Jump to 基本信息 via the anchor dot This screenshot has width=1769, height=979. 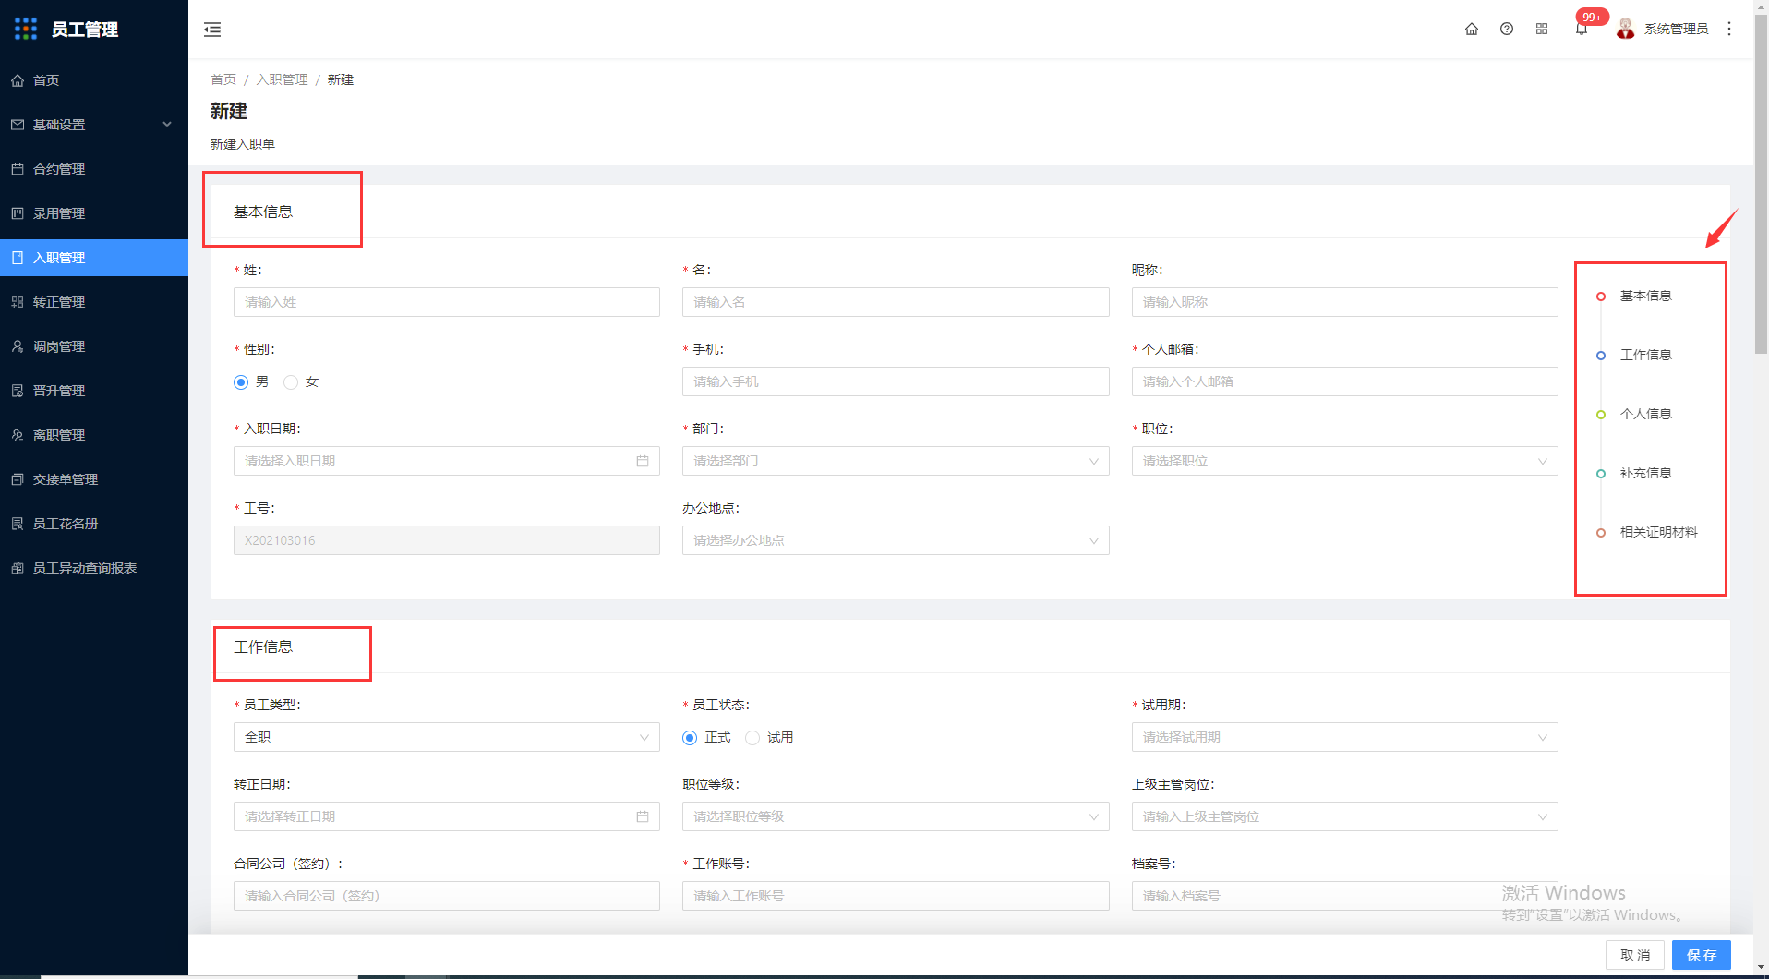click(x=1601, y=296)
